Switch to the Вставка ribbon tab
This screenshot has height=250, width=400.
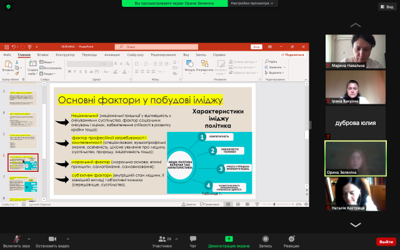tap(42, 54)
